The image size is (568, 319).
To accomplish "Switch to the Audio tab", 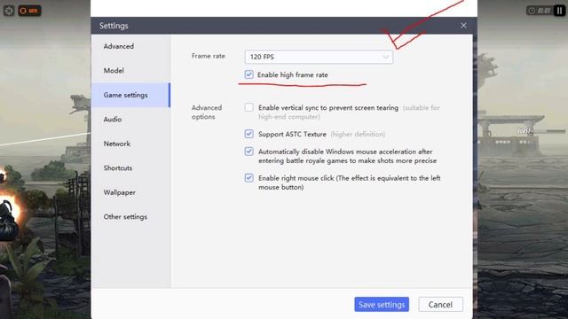I will (130, 120).
